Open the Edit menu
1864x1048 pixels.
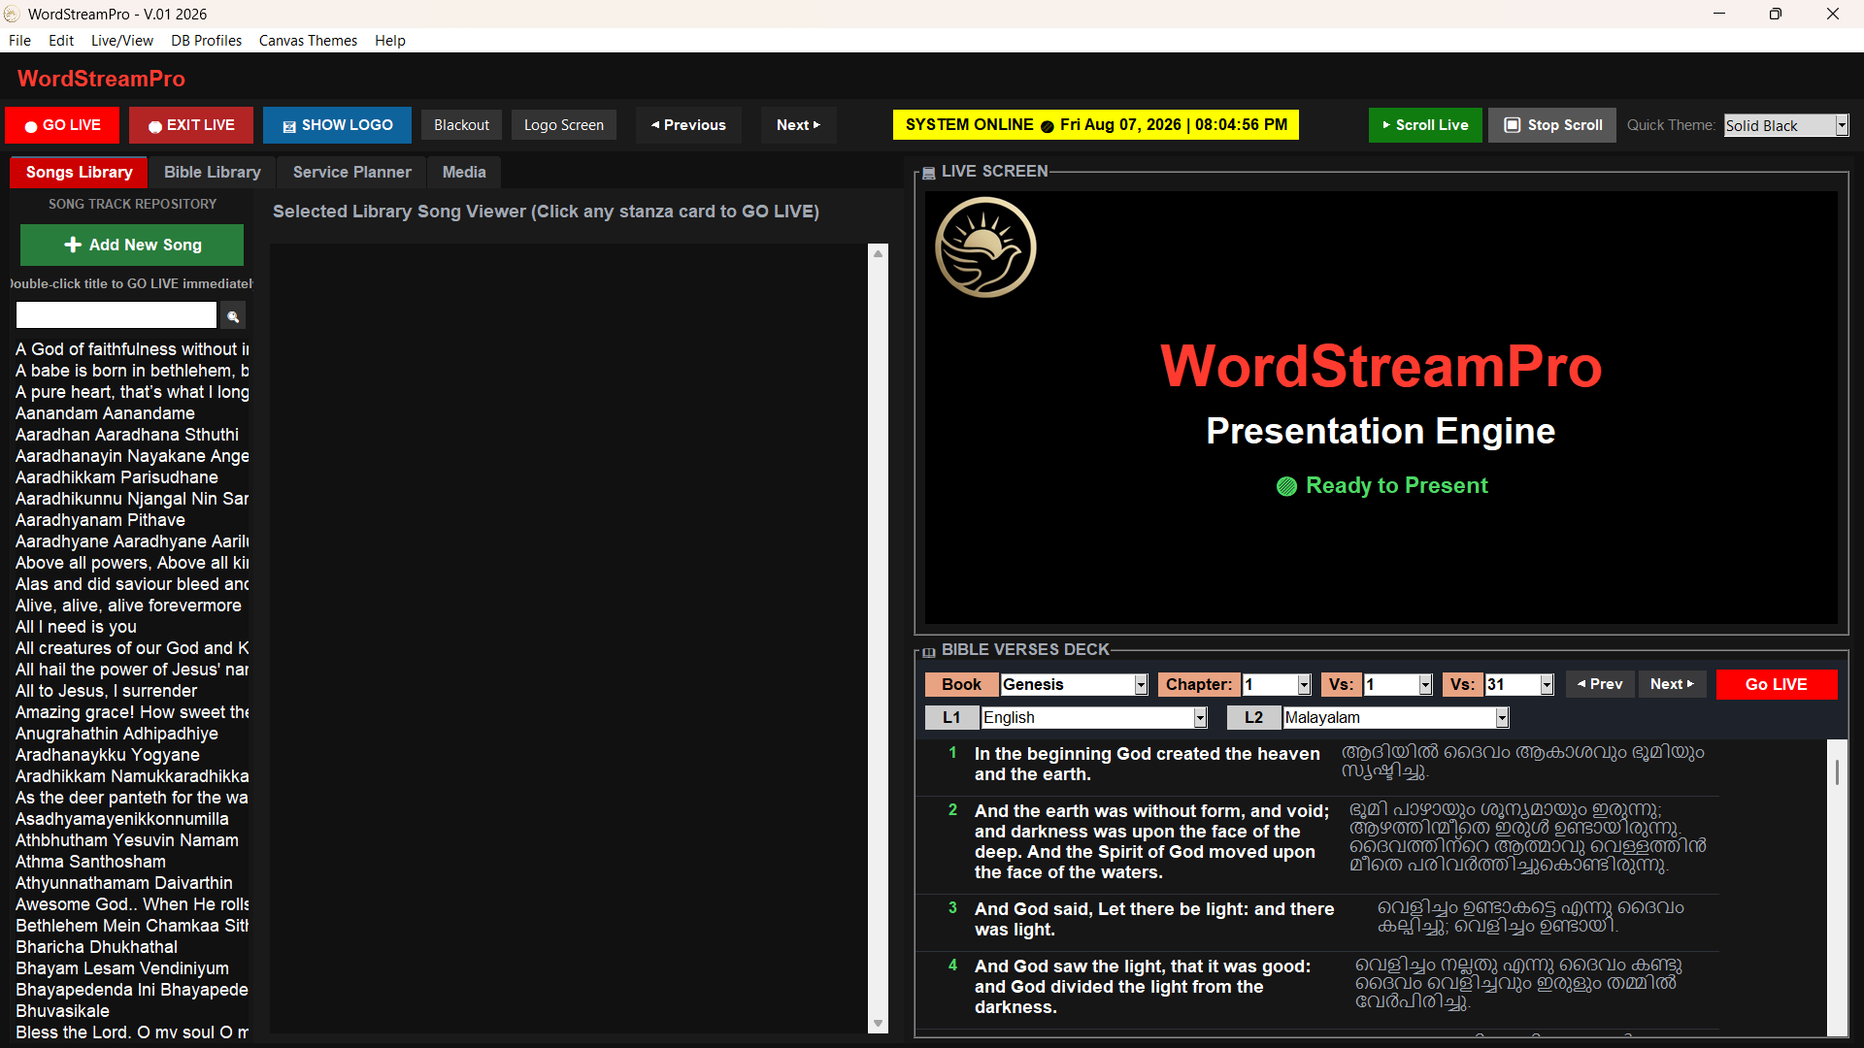(61, 40)
